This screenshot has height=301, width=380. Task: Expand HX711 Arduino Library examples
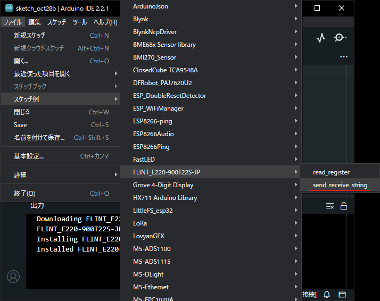211,198
